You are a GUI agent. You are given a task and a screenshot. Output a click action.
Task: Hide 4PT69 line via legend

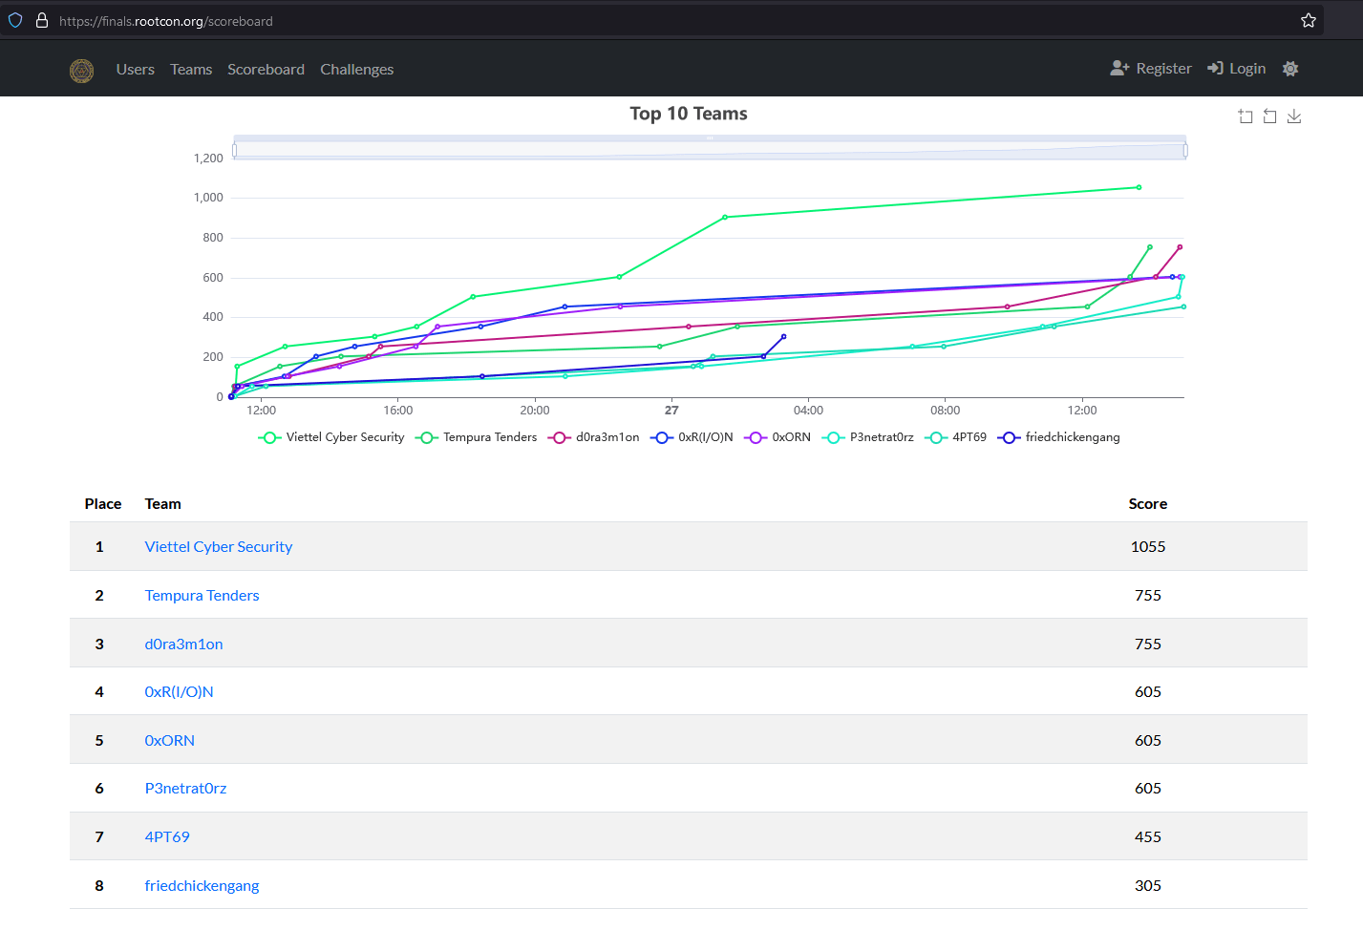pos(956,437)
